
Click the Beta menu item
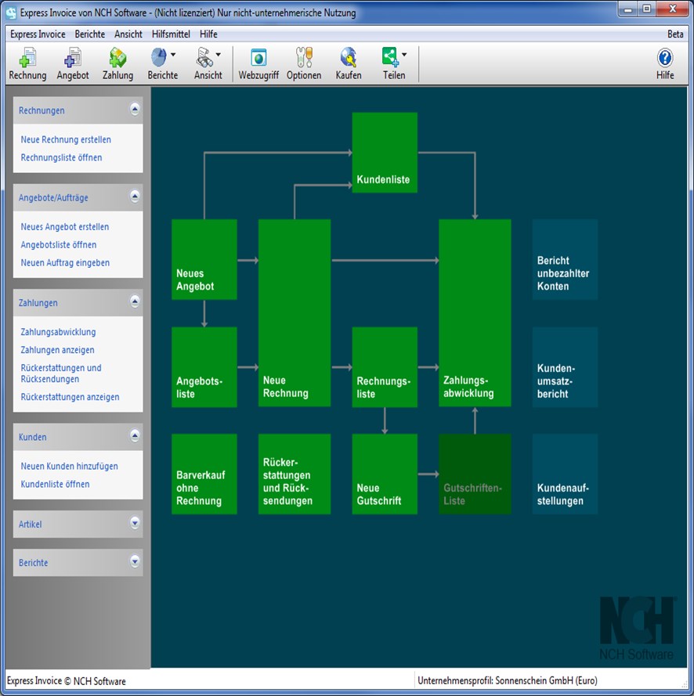[675, 34]
